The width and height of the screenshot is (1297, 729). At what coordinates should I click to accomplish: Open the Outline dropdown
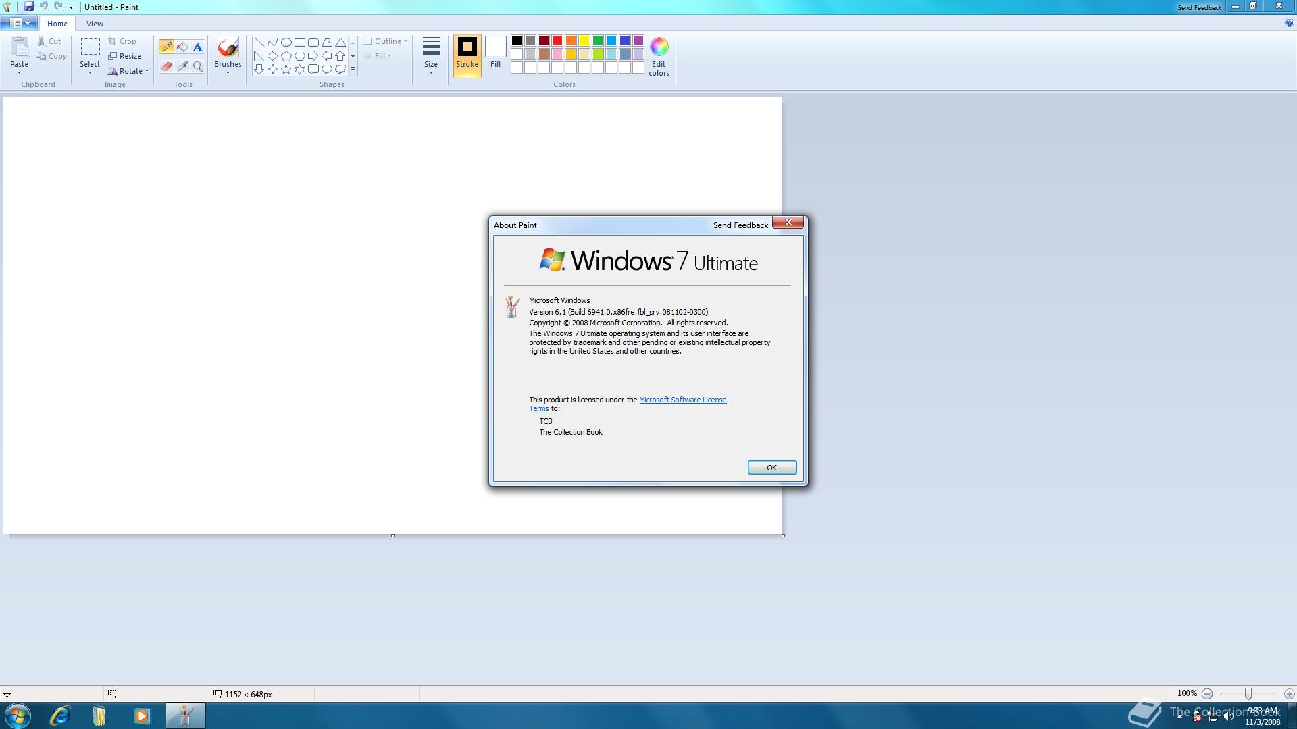385,41
